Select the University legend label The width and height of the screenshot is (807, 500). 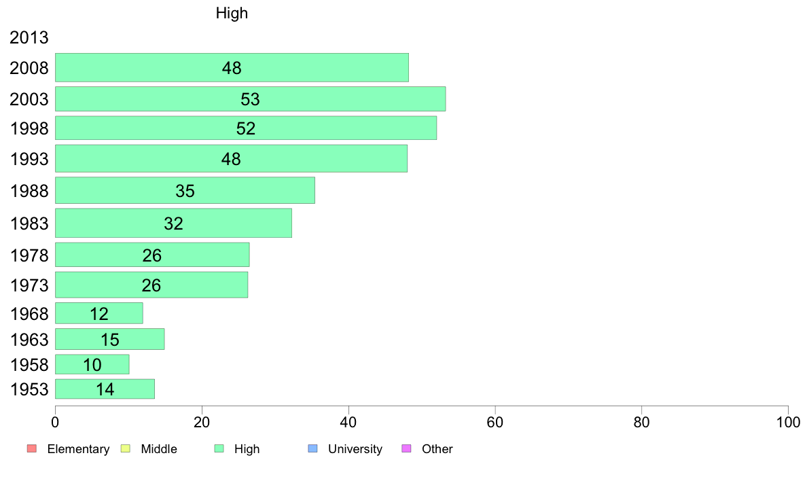pos(355,449)
